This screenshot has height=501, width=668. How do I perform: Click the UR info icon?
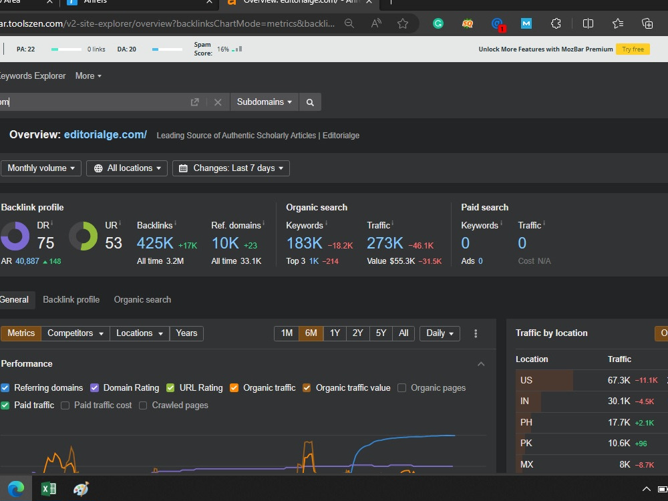(x=120, y=223)
